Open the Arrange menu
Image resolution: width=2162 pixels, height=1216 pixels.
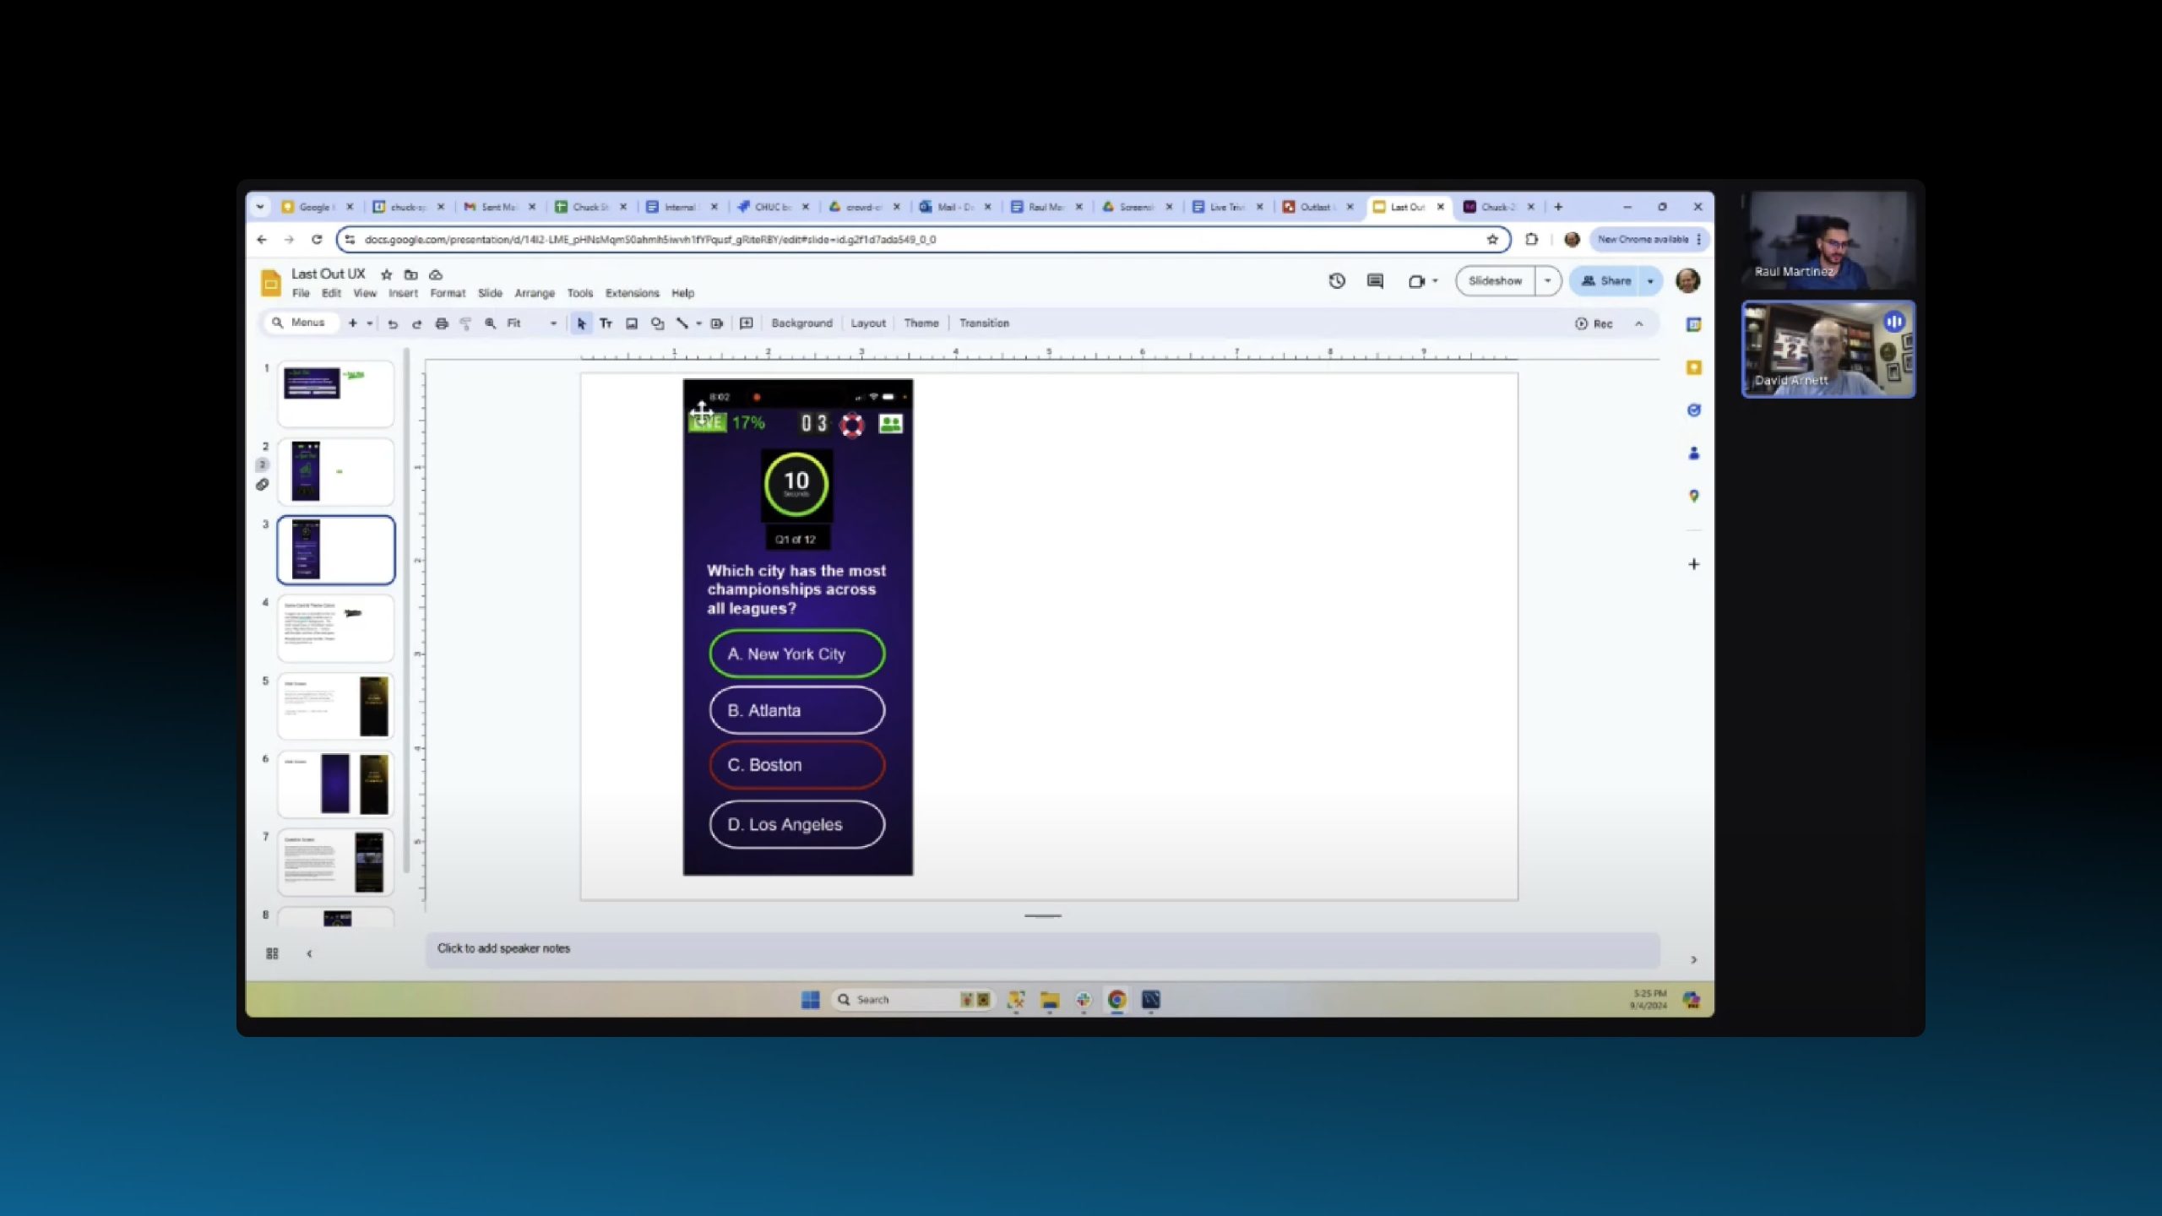tap(535, 293)
